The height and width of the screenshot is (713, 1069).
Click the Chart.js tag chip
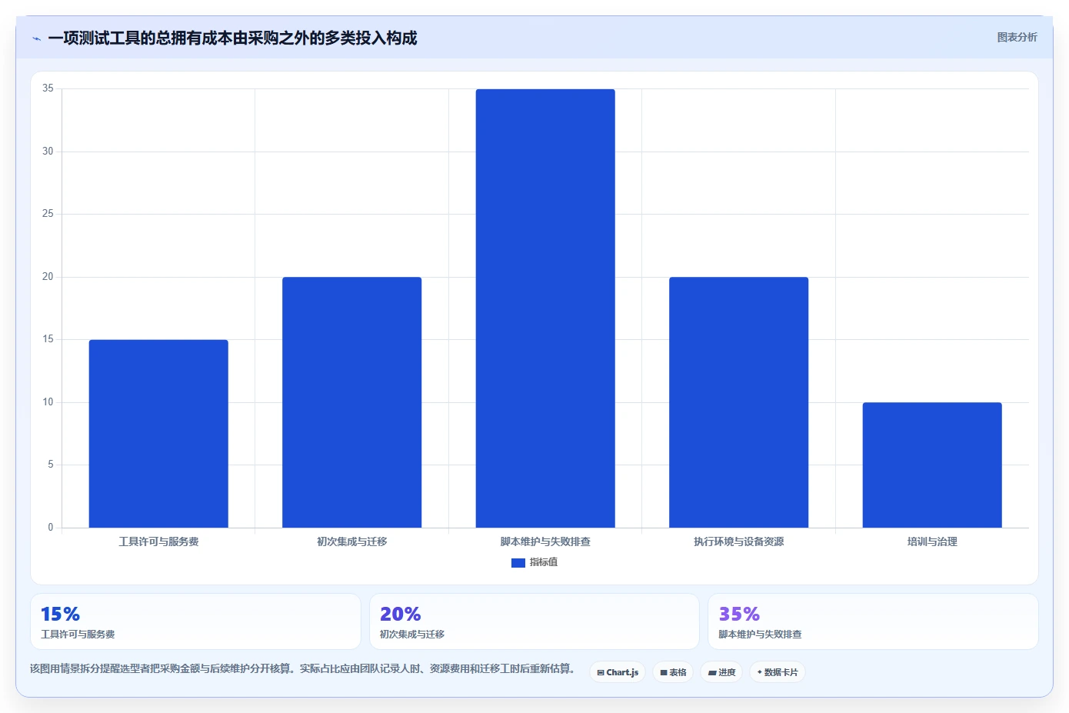click(618, 672)
